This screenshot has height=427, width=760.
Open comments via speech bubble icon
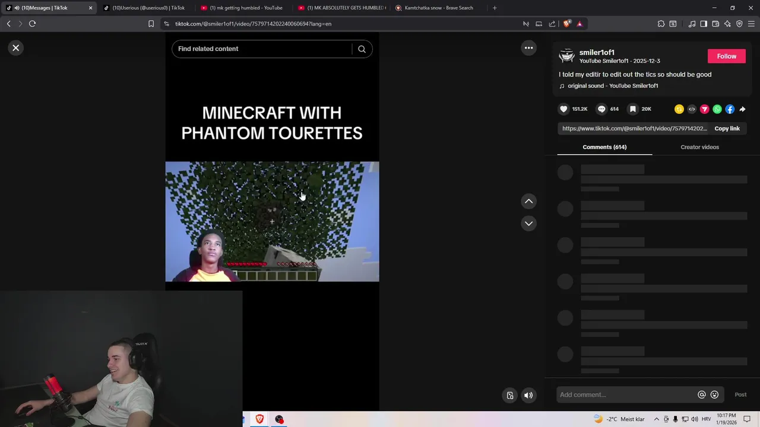click(601, 109)
